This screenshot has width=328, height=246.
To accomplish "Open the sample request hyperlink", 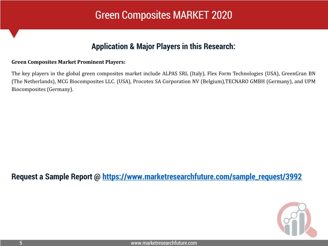I will pyautogui.click(x=202, y=177).
